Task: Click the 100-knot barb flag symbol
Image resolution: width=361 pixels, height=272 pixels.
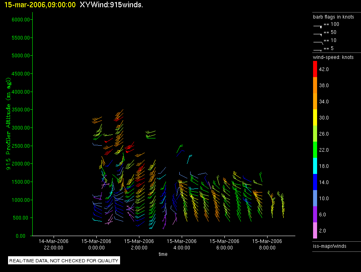Action: [318, 25]
